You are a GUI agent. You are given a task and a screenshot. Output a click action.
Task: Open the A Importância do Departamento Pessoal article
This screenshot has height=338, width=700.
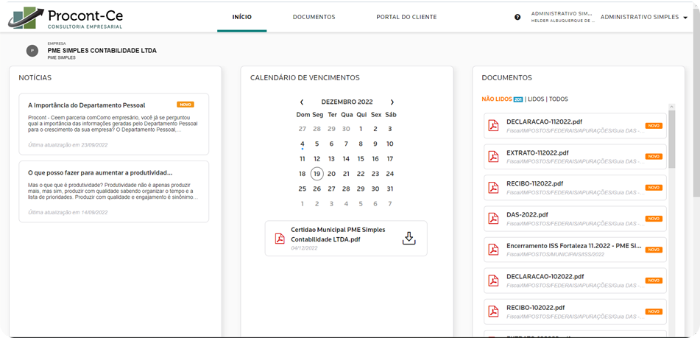86,105
